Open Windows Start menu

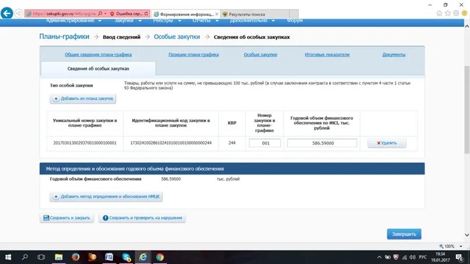tap(8, 257)
